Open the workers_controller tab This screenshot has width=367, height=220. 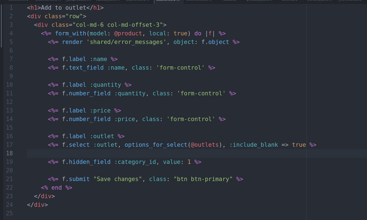click(320, 1)
